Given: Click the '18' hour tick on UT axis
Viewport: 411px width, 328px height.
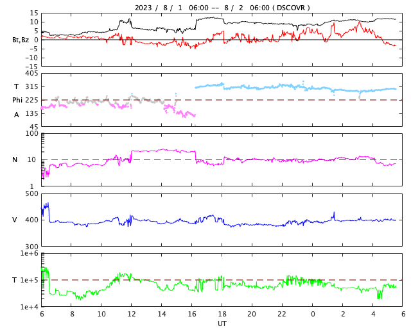Looking at the screenshot, I should point(222,314).
